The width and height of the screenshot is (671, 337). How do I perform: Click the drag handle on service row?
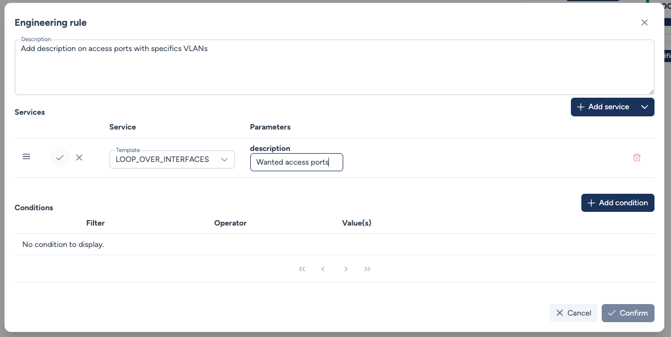[x=26, y=157]
